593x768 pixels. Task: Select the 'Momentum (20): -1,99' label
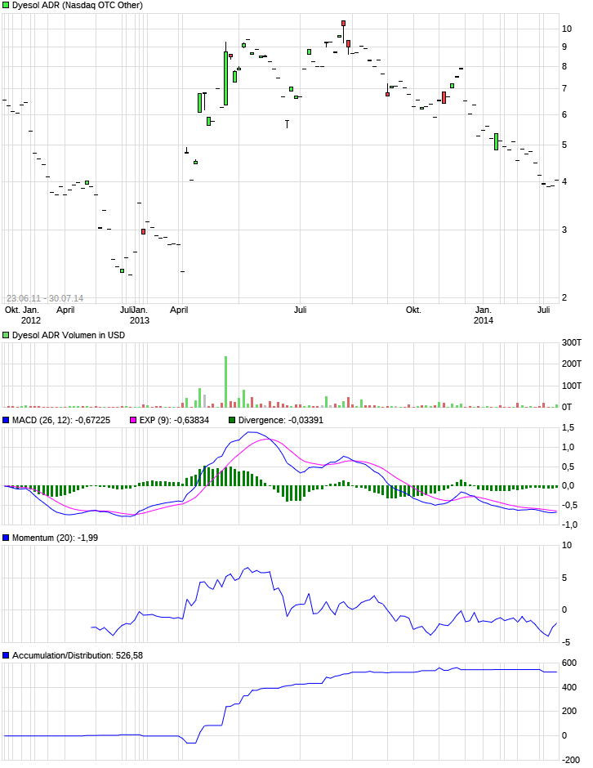click(x=55, y=538)
